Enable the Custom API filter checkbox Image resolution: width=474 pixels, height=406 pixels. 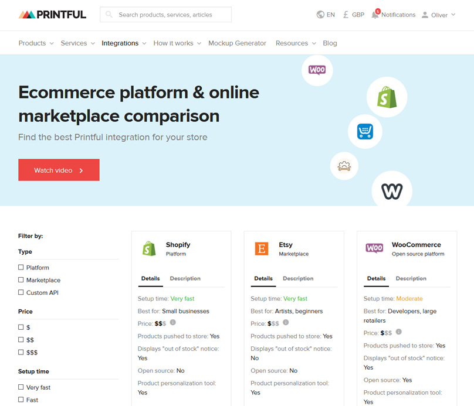21,292
